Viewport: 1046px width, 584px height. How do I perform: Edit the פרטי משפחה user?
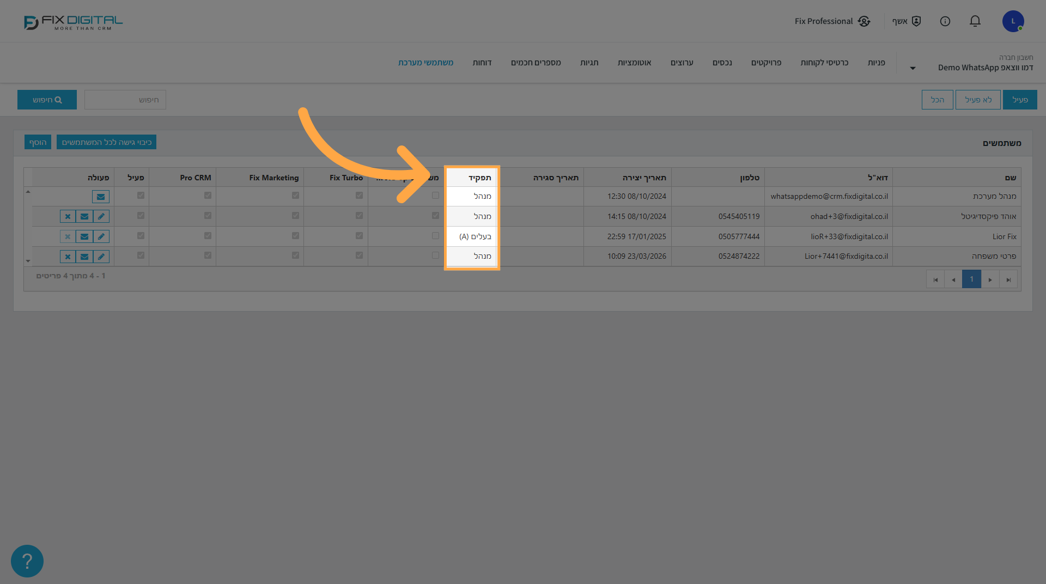pyautogui.click(x=101, y=257)
